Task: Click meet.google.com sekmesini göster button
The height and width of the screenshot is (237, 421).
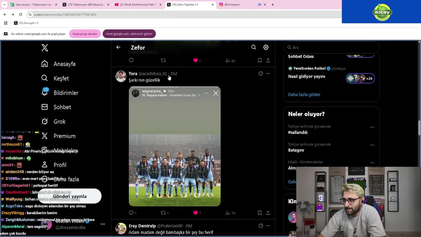Action: [129, 34]
